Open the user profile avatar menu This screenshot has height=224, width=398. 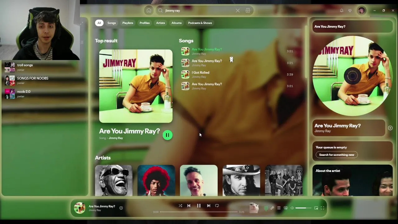pos(361,11)
